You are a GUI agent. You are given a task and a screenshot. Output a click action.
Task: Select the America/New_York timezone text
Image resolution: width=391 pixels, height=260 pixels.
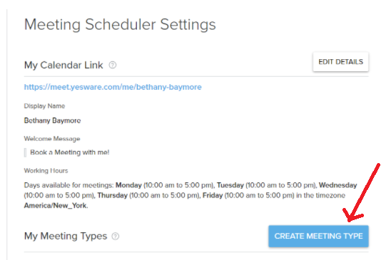56,206
